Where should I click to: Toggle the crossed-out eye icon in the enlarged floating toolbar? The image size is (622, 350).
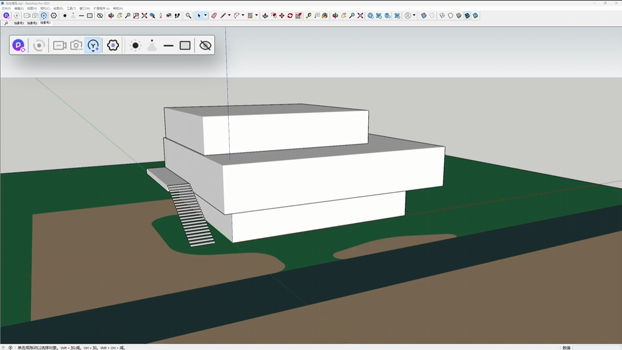pos(205,46)
